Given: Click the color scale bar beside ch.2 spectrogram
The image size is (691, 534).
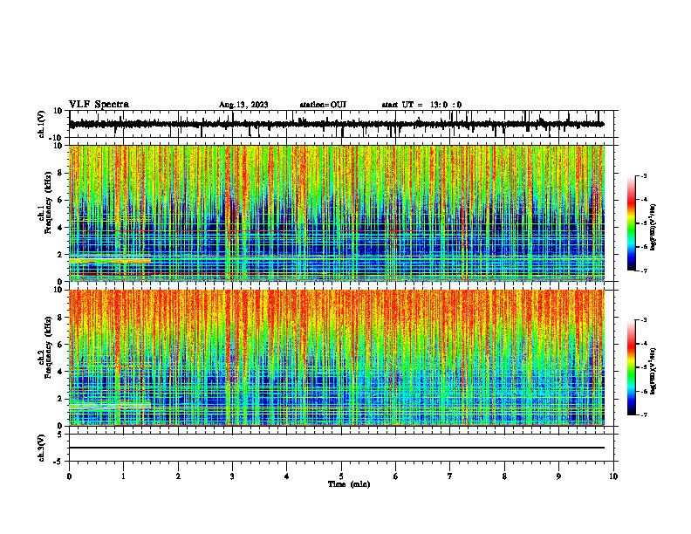Looking at the screenshot, I should 632,367.
